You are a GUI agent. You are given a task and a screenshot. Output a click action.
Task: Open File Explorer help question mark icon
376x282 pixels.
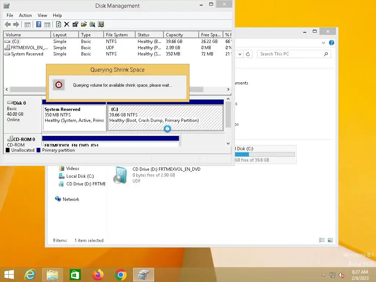pyautogui.click(x=332, y=43)
